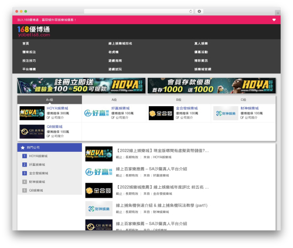
Task: Open 線上百家樂推薦 article beside the Q8 logo
Action: (x=151, y=223)
